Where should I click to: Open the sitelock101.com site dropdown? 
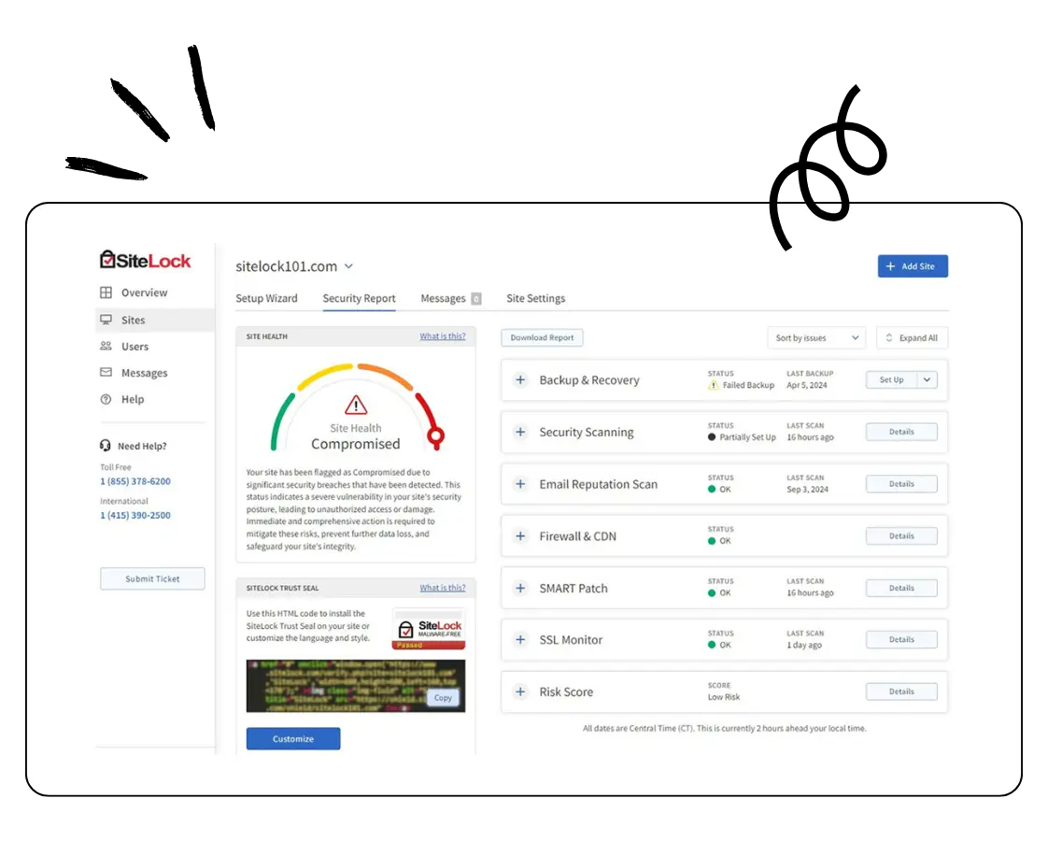(x=348, y=266)
